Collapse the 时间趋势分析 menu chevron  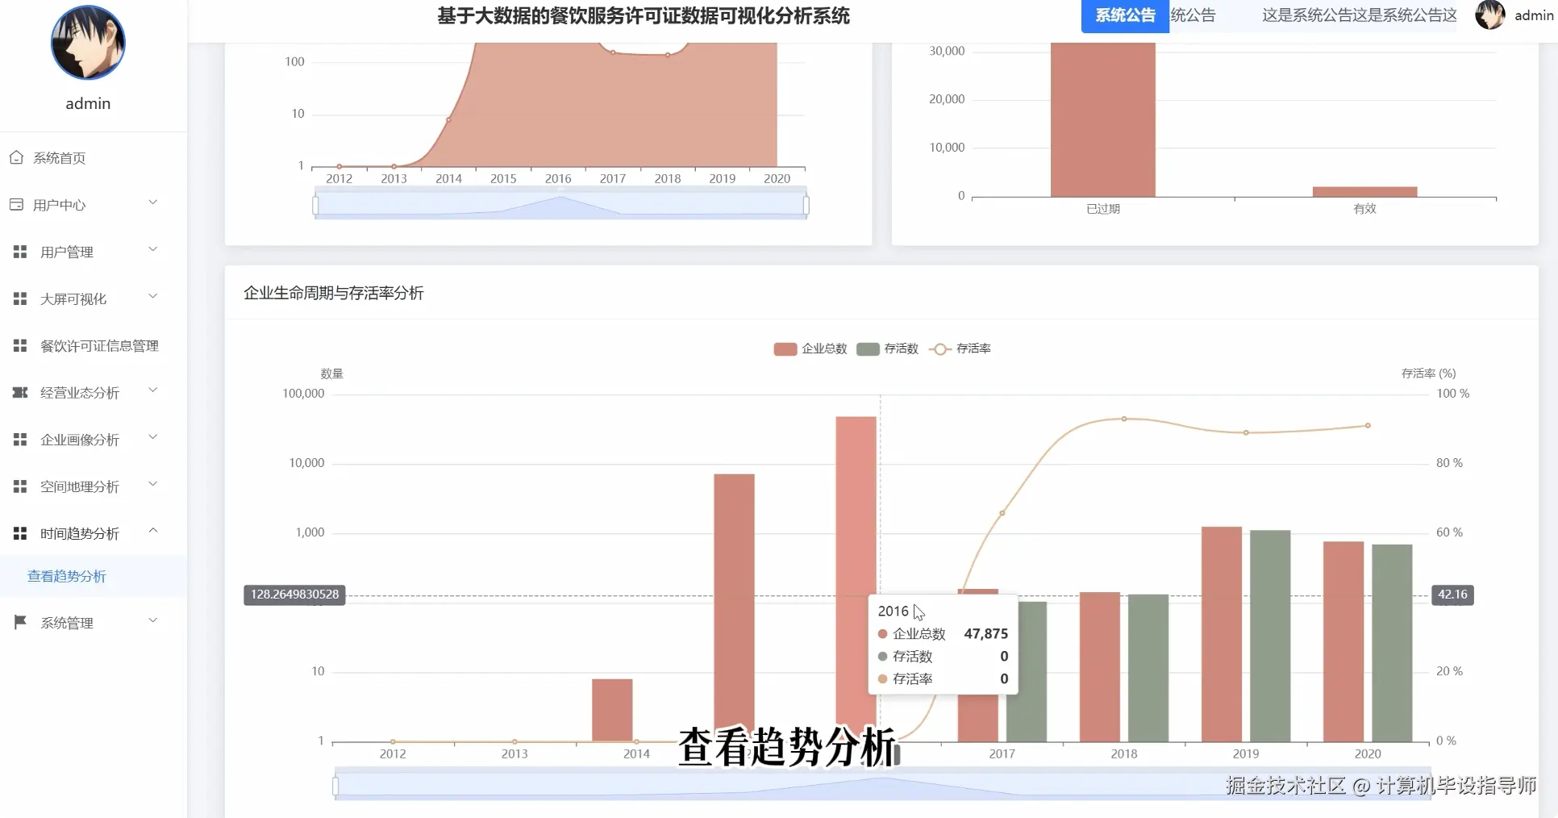(152, 531)
